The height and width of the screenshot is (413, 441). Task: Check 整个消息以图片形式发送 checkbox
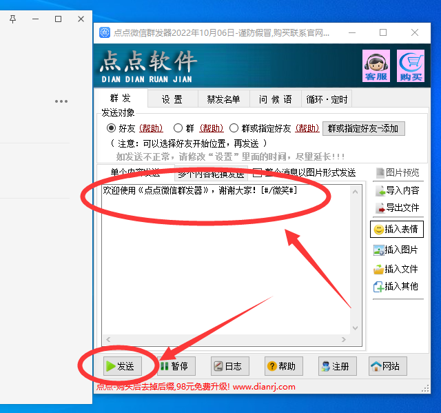[x=257, y=172]
